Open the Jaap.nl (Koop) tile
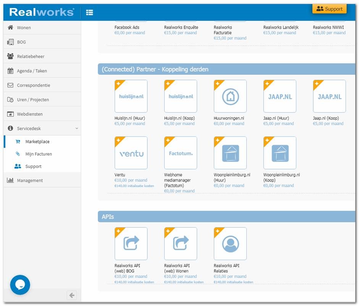Image resolution: width=359 pixels, height=306 pixels. click(330, 96)
